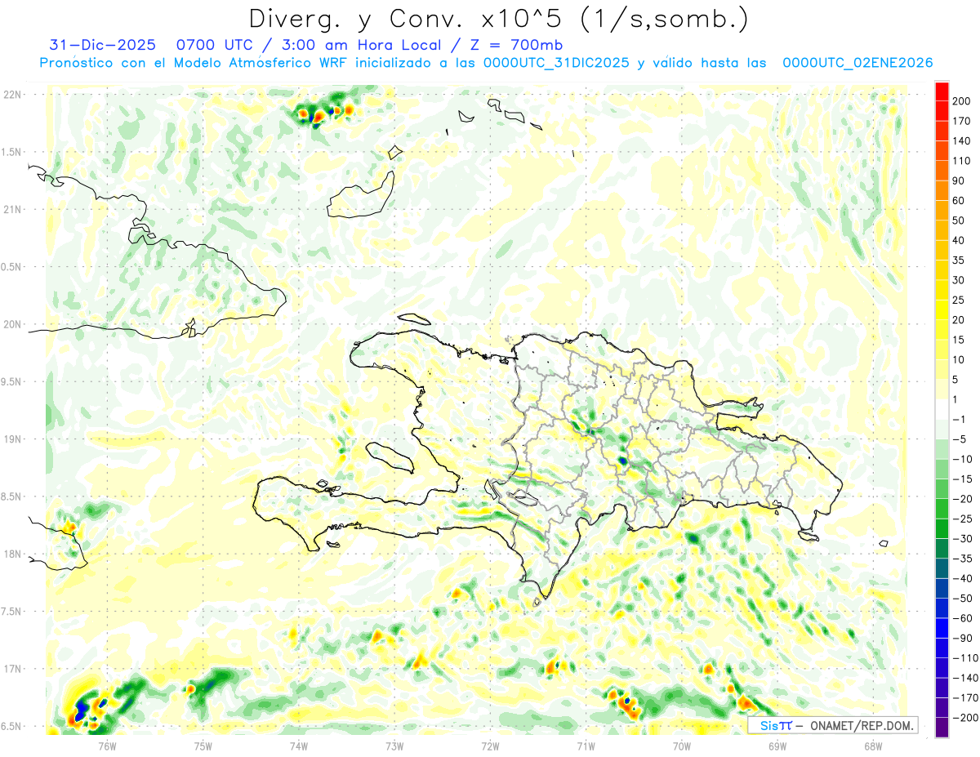
Task: Click the '18N' latitude axis label
Action: (x=12, y=554)
